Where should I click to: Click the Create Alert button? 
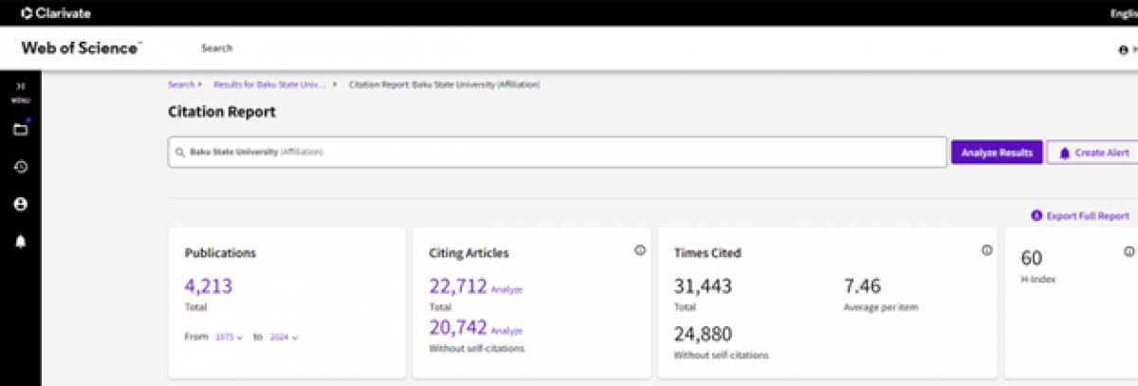pyautogui.click(x=1092, y=153)
